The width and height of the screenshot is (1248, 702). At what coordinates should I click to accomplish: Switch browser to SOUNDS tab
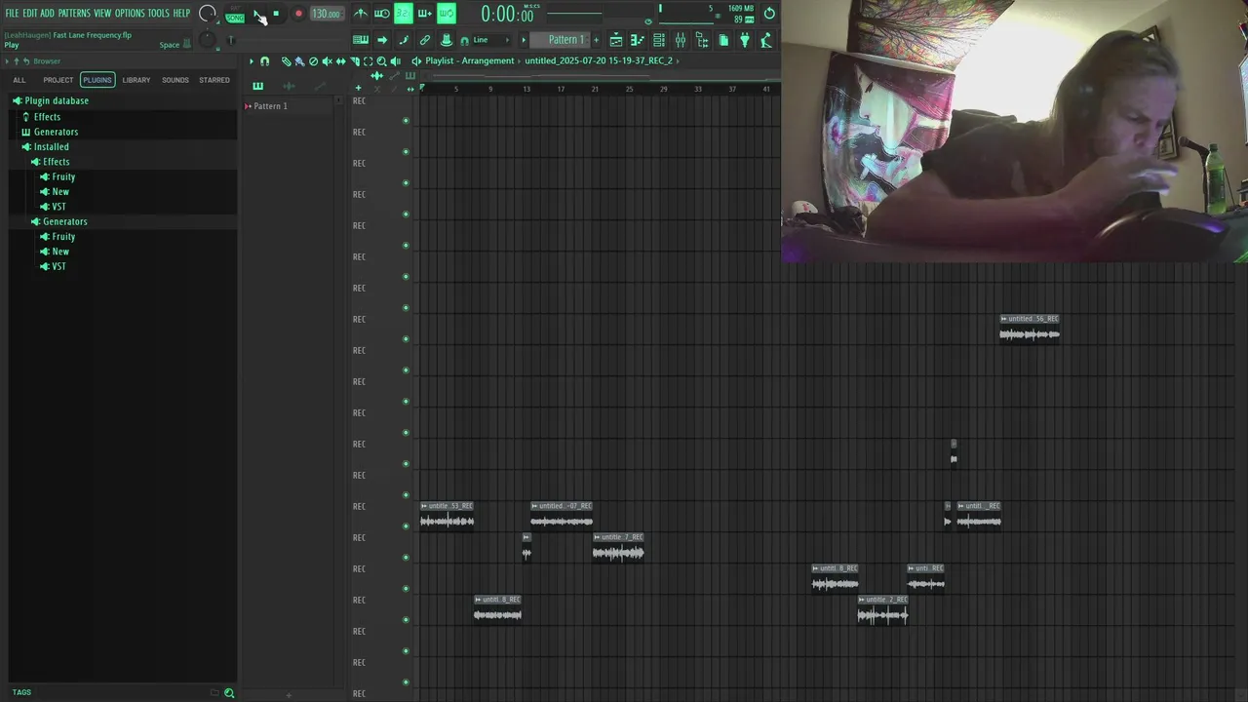pos(175,80)
